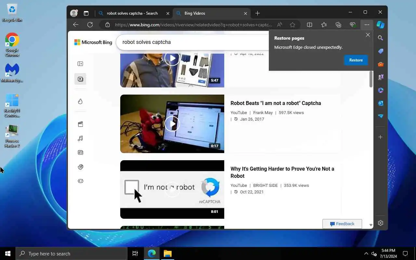Show hidden system tray icons
The image size is (416, 260).
click(x=366, y=253)
